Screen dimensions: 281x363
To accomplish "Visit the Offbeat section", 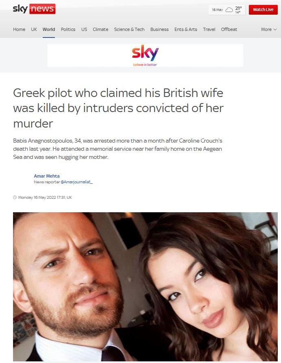I will [x=229, y=29].
